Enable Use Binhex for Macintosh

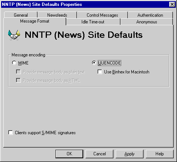(x=100, y=72)
